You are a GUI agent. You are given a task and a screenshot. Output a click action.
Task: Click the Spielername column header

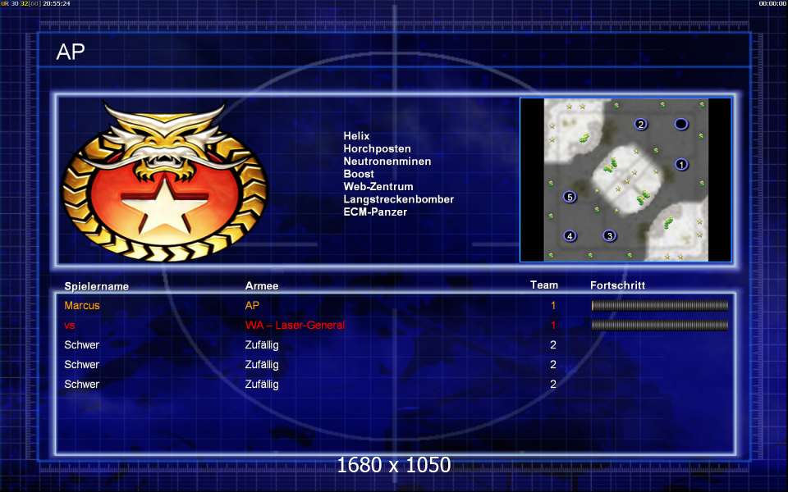click(97, 286)
